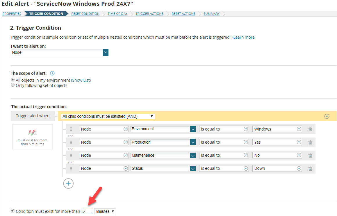Click the Show List link

tap(81, 80)
